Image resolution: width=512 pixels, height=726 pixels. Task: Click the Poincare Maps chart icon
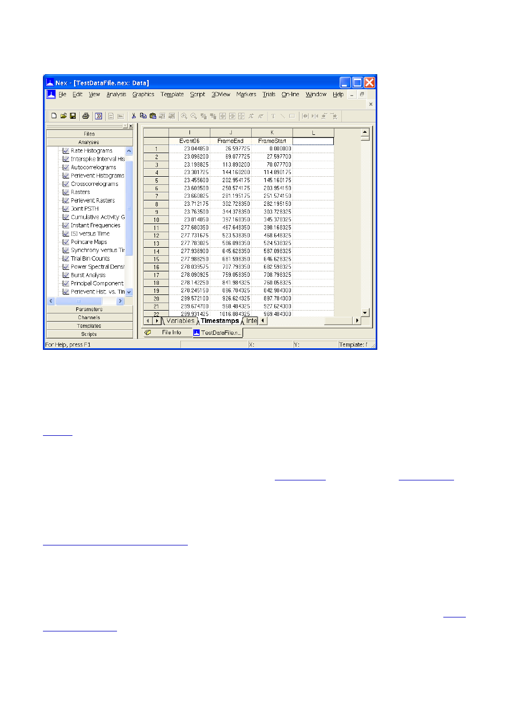(x=65, y=242)
